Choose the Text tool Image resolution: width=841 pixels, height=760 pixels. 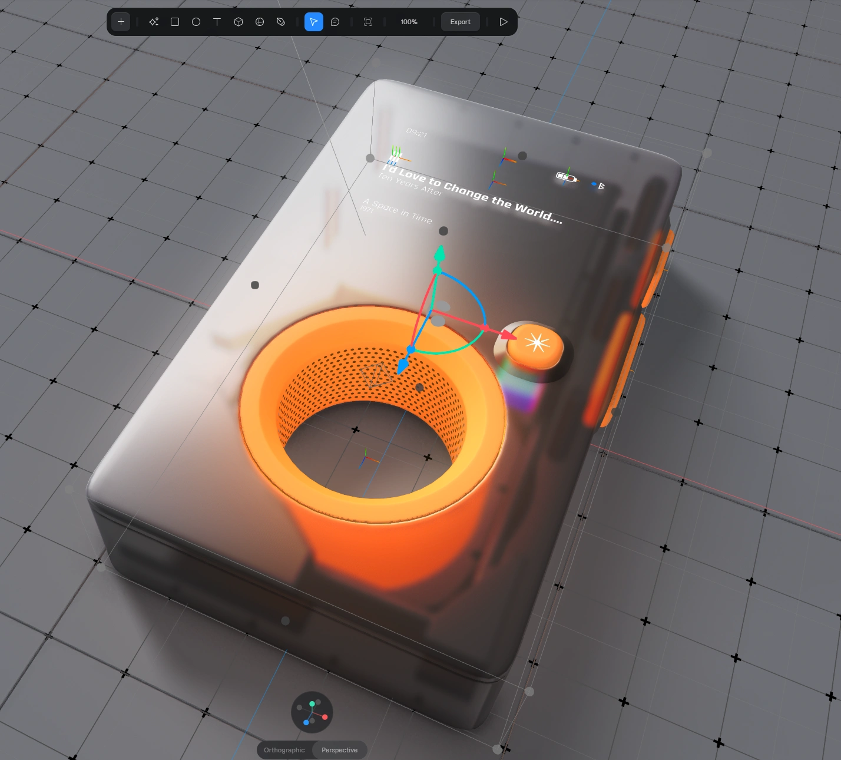(217, 22)
